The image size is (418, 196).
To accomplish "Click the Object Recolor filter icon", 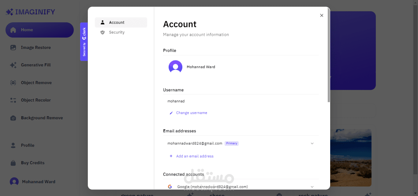I will (13, 100).
